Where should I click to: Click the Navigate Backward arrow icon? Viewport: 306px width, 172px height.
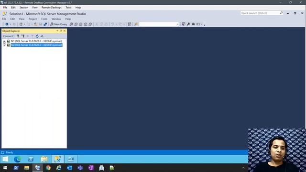click(x=7, y=24)
